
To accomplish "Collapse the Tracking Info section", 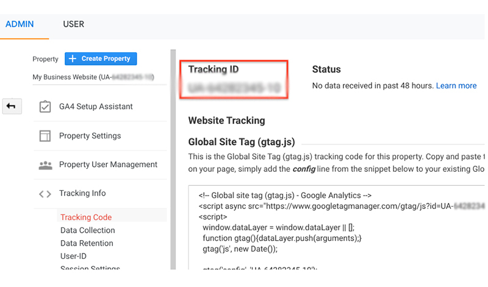I will (x=82, y=193).
